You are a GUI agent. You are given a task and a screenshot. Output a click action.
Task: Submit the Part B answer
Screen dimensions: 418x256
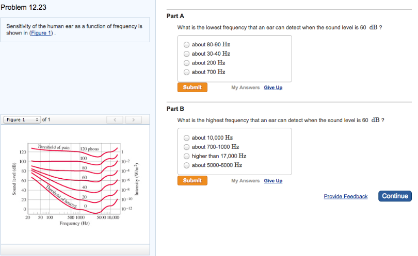(192, 181)
